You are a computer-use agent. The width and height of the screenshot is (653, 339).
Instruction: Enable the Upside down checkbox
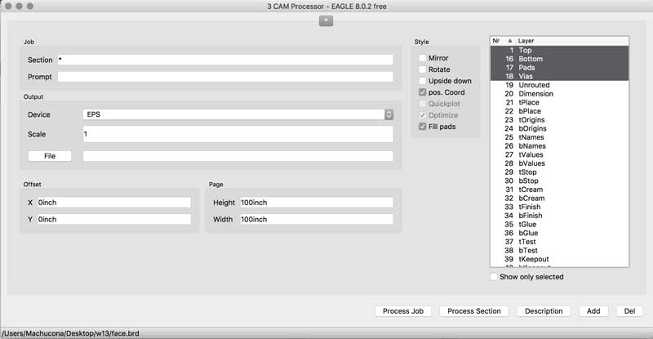[423, 81]
